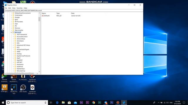Open Premiere Pro from the taskbar
188x105 pixels.
click(x=88, y=102)
